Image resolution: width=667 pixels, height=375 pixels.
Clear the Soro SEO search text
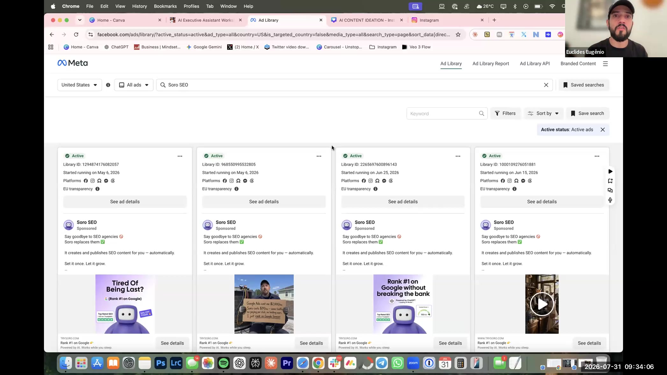point(546,85)
